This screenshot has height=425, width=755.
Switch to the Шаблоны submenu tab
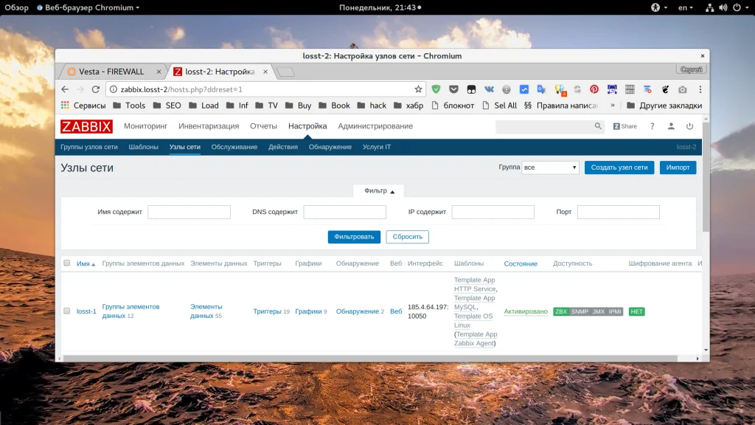(x=143, y=147)
